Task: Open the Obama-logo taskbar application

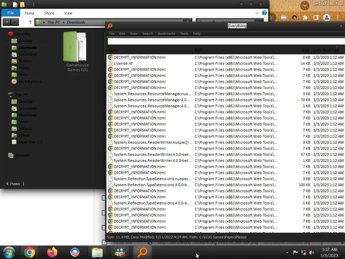Action: 74,252
